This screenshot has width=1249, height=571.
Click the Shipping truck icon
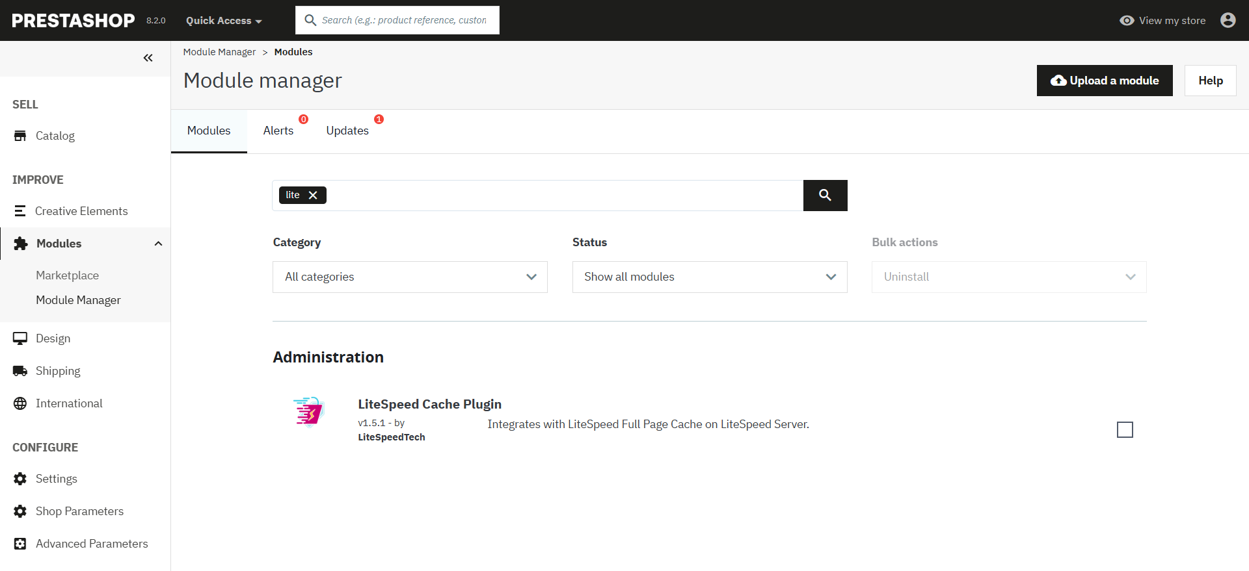[20, 371]
